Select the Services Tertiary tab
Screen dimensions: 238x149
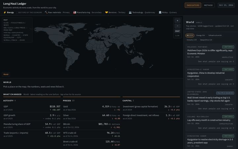[115, 13]
